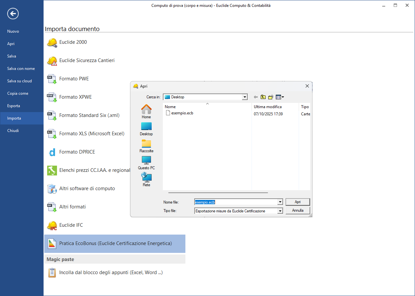Click Annulla to cancel the dialog
415x296 pixels.
(x=297, y=211)
